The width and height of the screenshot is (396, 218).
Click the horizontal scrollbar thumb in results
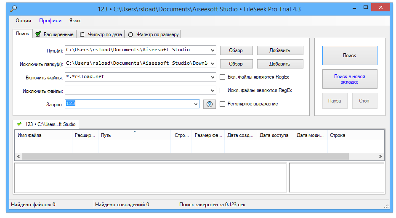pos(185,157)
